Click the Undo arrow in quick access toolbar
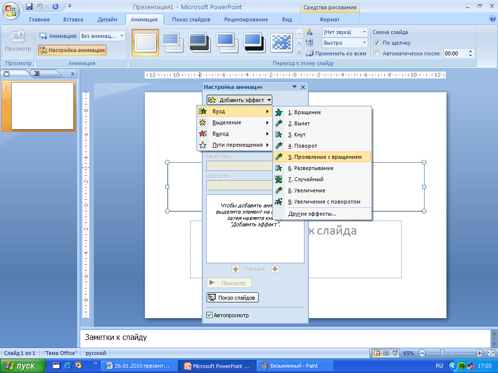This screenshot has height=373, width=498. tap(40, 6)
